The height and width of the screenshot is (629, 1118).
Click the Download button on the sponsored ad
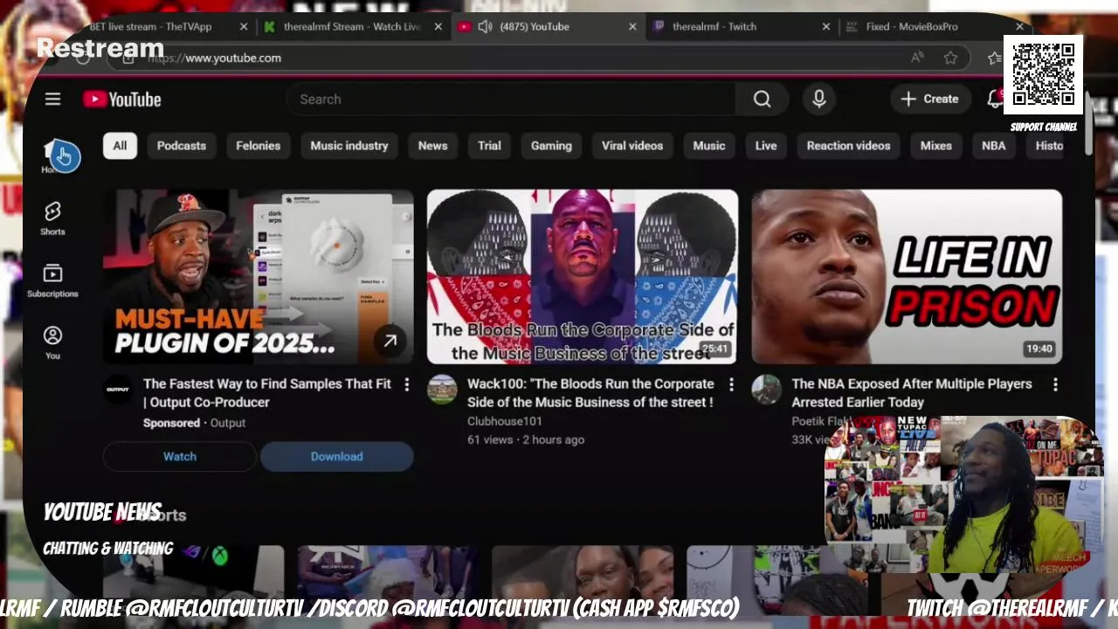pos(337,457)
